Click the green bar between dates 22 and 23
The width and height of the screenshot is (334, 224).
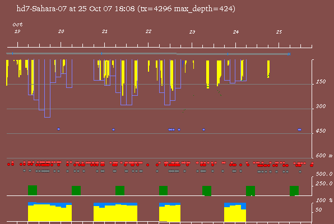164,190
